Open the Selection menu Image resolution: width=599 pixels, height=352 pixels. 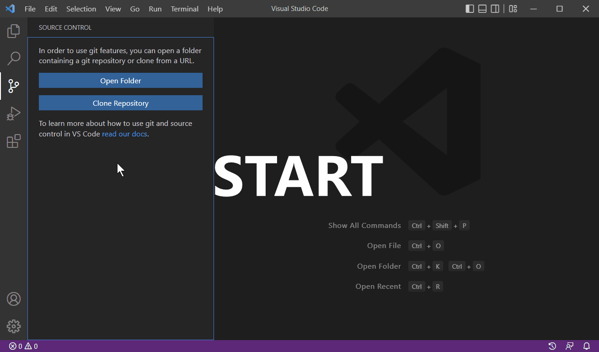tap(81, 9)
